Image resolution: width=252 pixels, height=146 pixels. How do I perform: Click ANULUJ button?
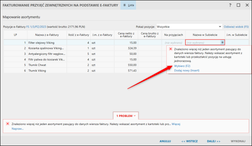[165, 141]
